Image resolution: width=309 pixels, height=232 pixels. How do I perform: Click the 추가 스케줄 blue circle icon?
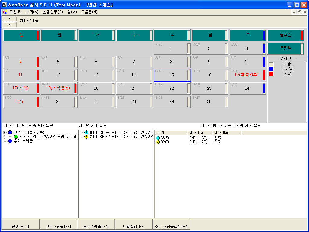pos(11,141)
